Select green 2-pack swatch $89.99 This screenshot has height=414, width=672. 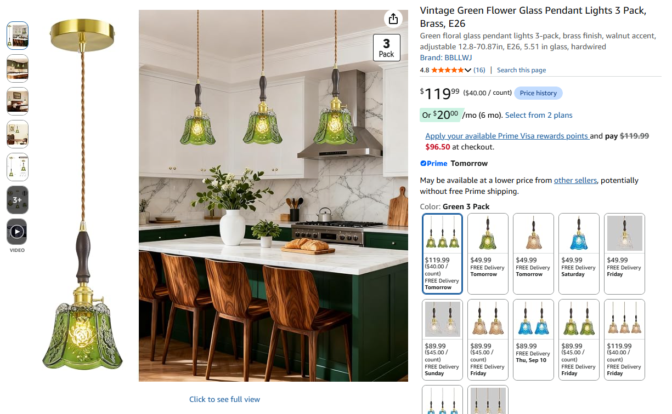(x=579, y=340)
